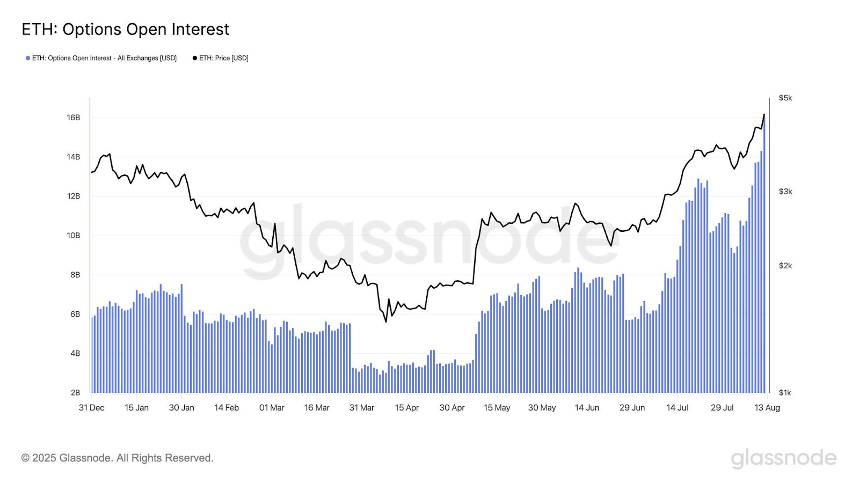The image size is (859, 483).
Task: Toggle the ETH Options Open Interest legend entry
Action: coord(101,58)
